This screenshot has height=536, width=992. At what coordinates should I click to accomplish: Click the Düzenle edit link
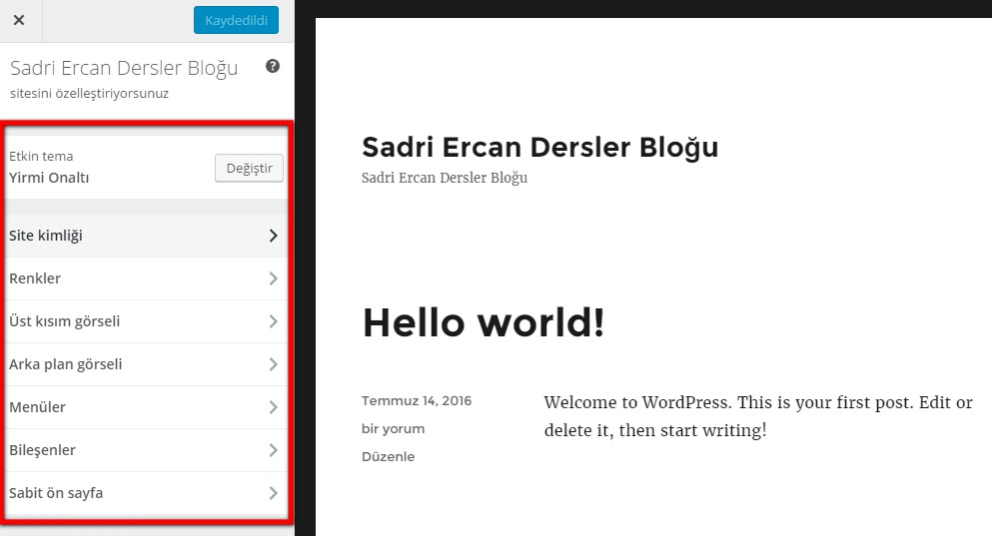pyautogui.click(x=388, y=456)
